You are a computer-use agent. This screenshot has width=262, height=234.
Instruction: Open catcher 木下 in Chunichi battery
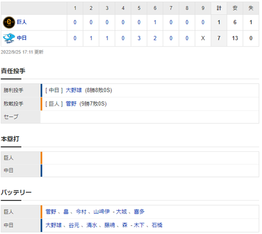[x=139, y=225]
